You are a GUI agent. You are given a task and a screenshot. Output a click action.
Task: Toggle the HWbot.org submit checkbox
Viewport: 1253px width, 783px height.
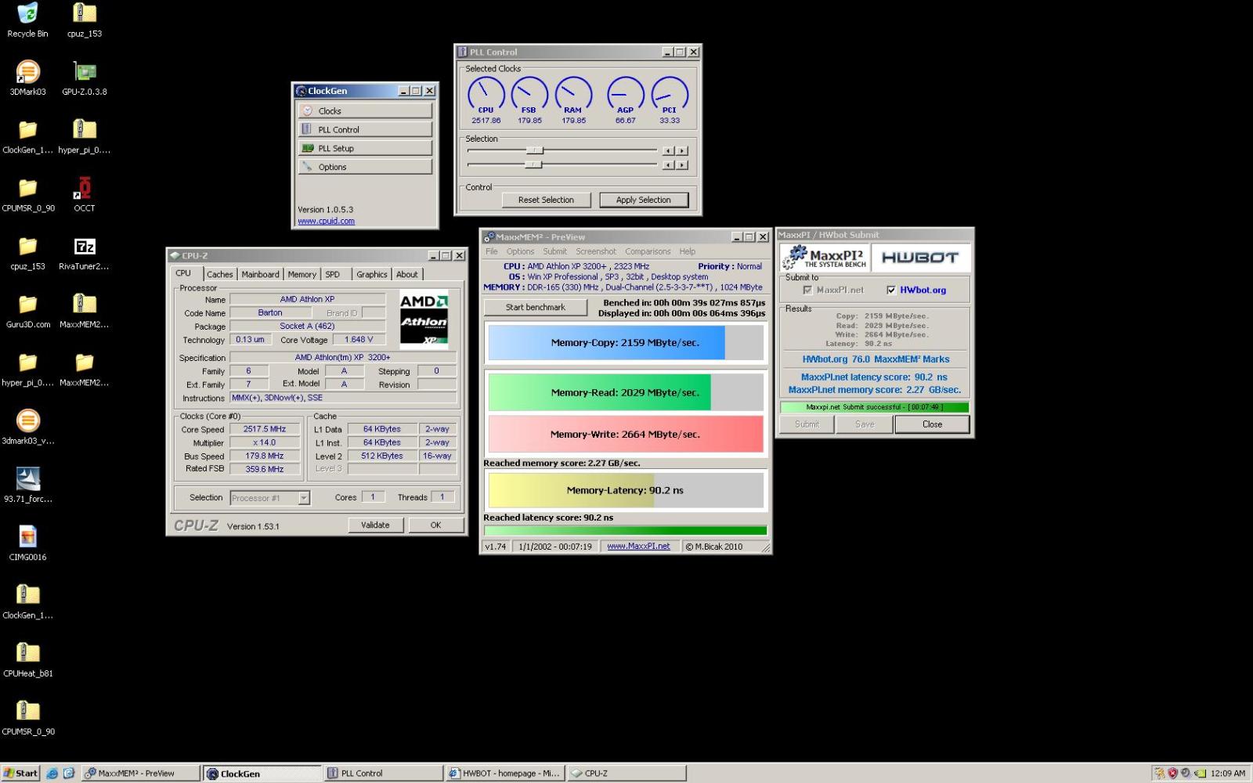[891, 290]
